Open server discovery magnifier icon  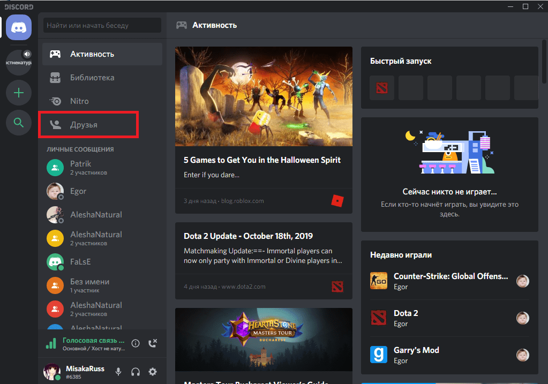click(x=19, y=123)
